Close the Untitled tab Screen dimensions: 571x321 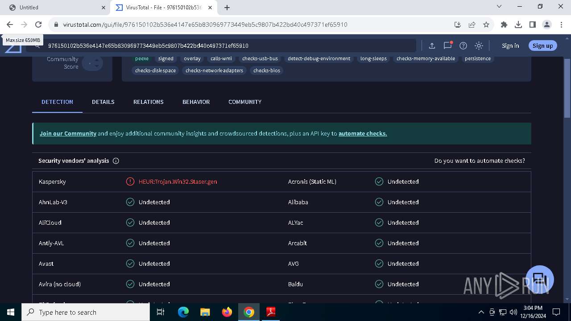103,8
